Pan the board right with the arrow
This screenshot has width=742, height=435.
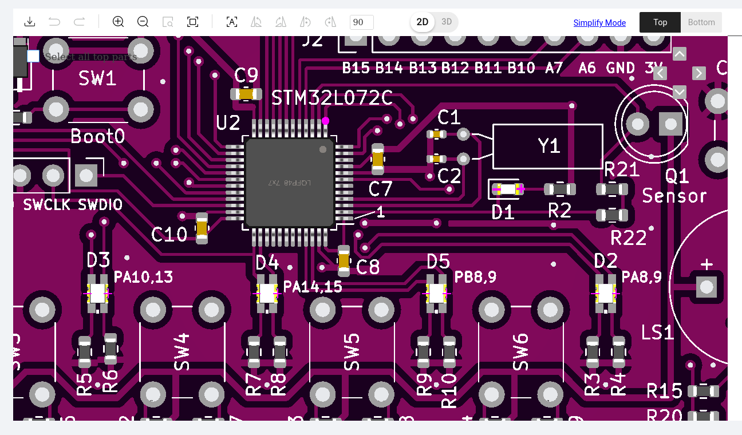[699, 73]
